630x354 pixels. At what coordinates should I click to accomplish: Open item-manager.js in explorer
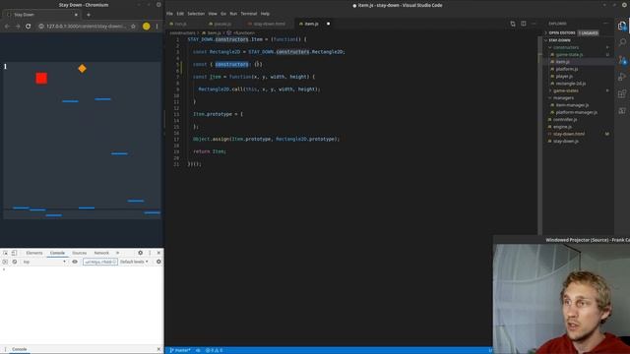(x=572, y=105)
